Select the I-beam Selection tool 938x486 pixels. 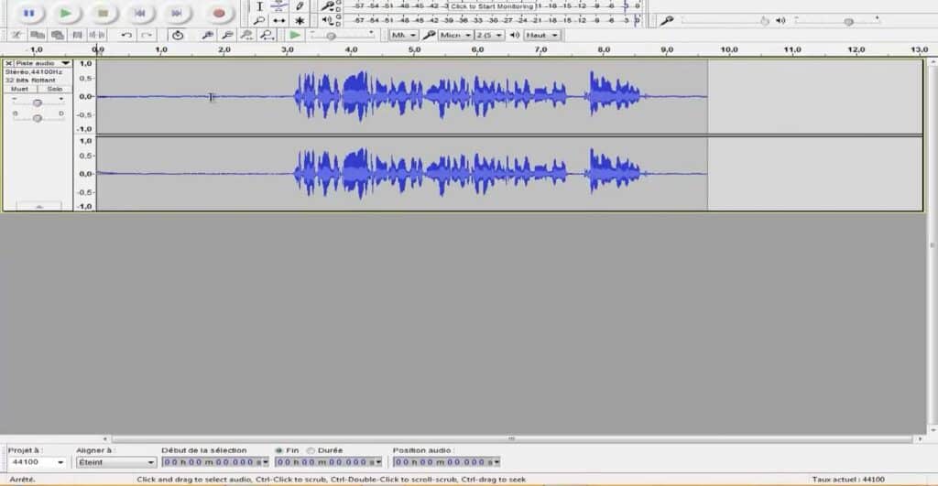[259, 6]
